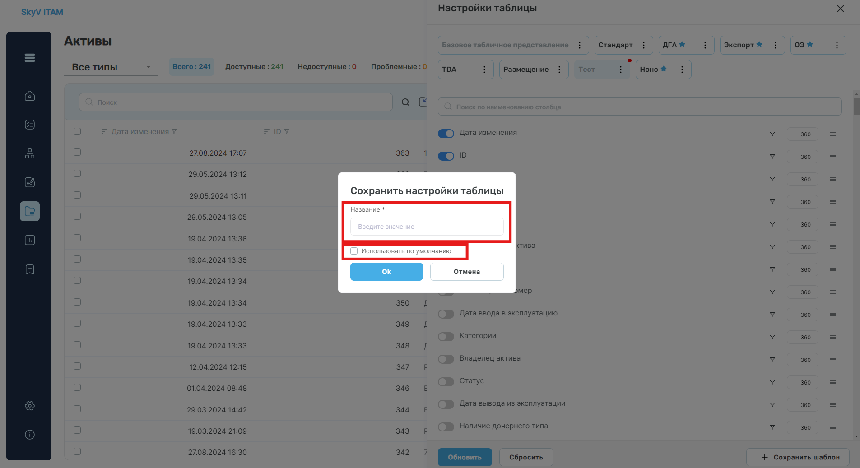Check the Использовать по умолчанию checkbox
This screenshot has height=468, width=860.
point(354,251)
